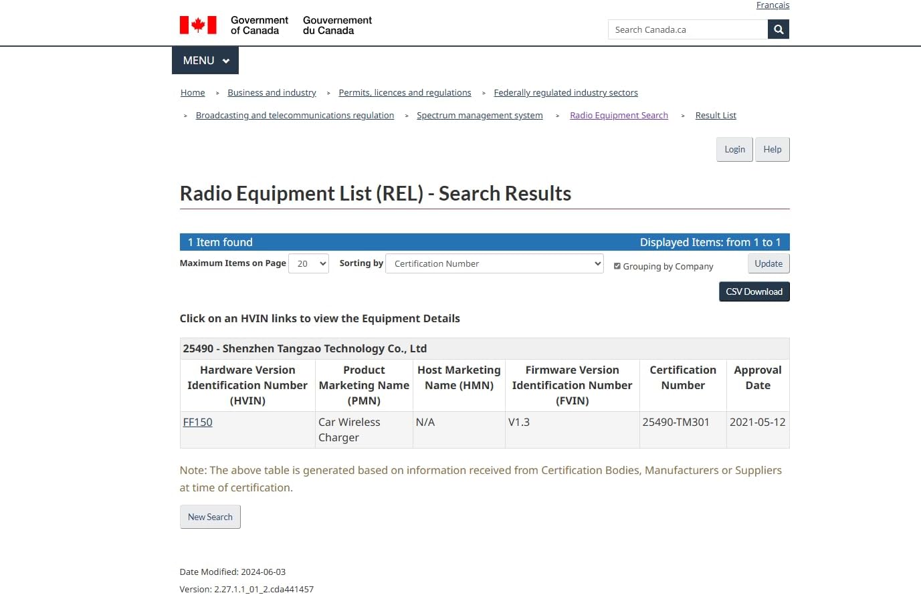Open Broadcasting and telecommunications regulation link
The image size is (921, 595).
295,116
